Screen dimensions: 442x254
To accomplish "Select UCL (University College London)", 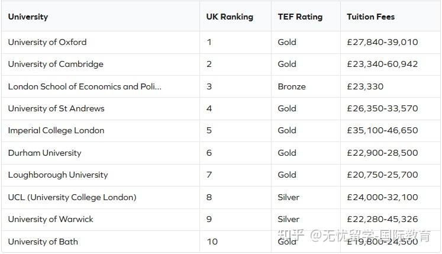I will click(72, 197).
